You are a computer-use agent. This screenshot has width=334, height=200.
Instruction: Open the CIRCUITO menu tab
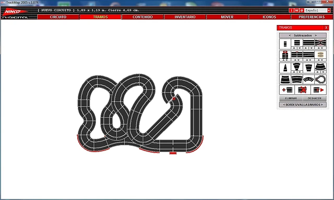pos(58,17)
